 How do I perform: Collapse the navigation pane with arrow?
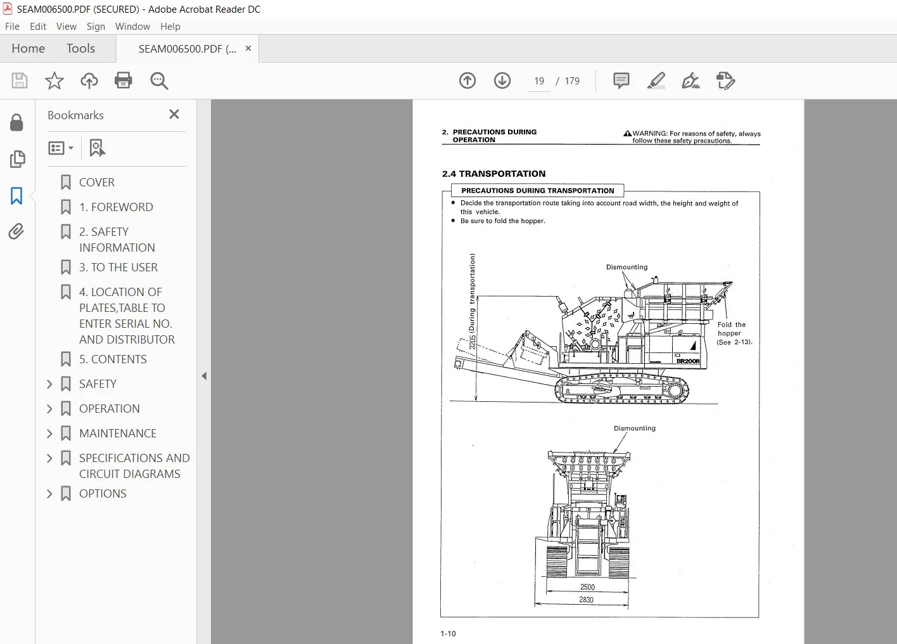pos(204,376)
